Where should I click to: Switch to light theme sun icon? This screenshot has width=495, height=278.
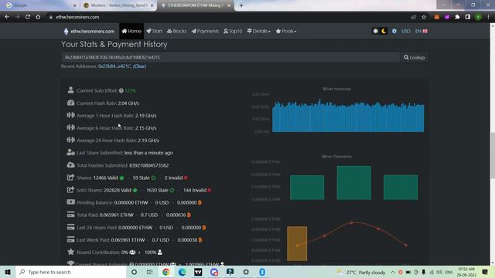click(x=375, y=31)
